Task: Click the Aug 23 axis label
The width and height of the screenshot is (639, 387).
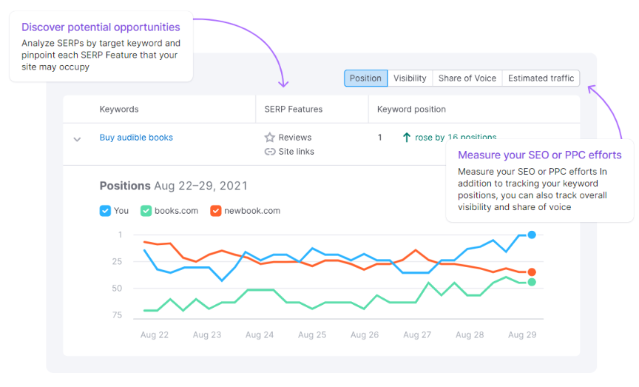Action: coord(207,334)
